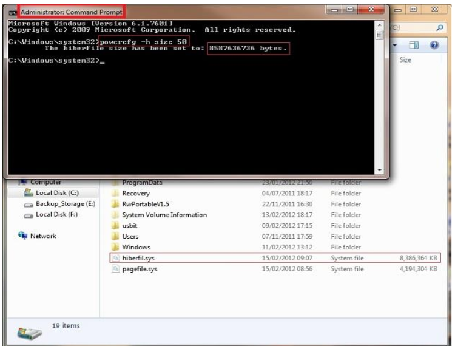Click the Size column header in Explorer
Screen dimensions: 455x346
(405, 60)
